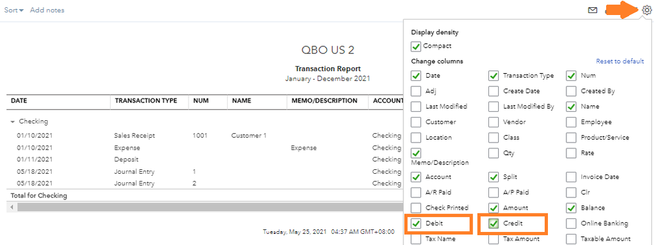Enable the Clr column checkbox
Screen dimensions: 654x245
point(571,193)
